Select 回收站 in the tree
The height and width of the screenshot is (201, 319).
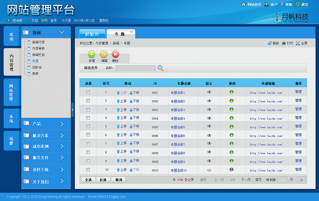(37, 67)
